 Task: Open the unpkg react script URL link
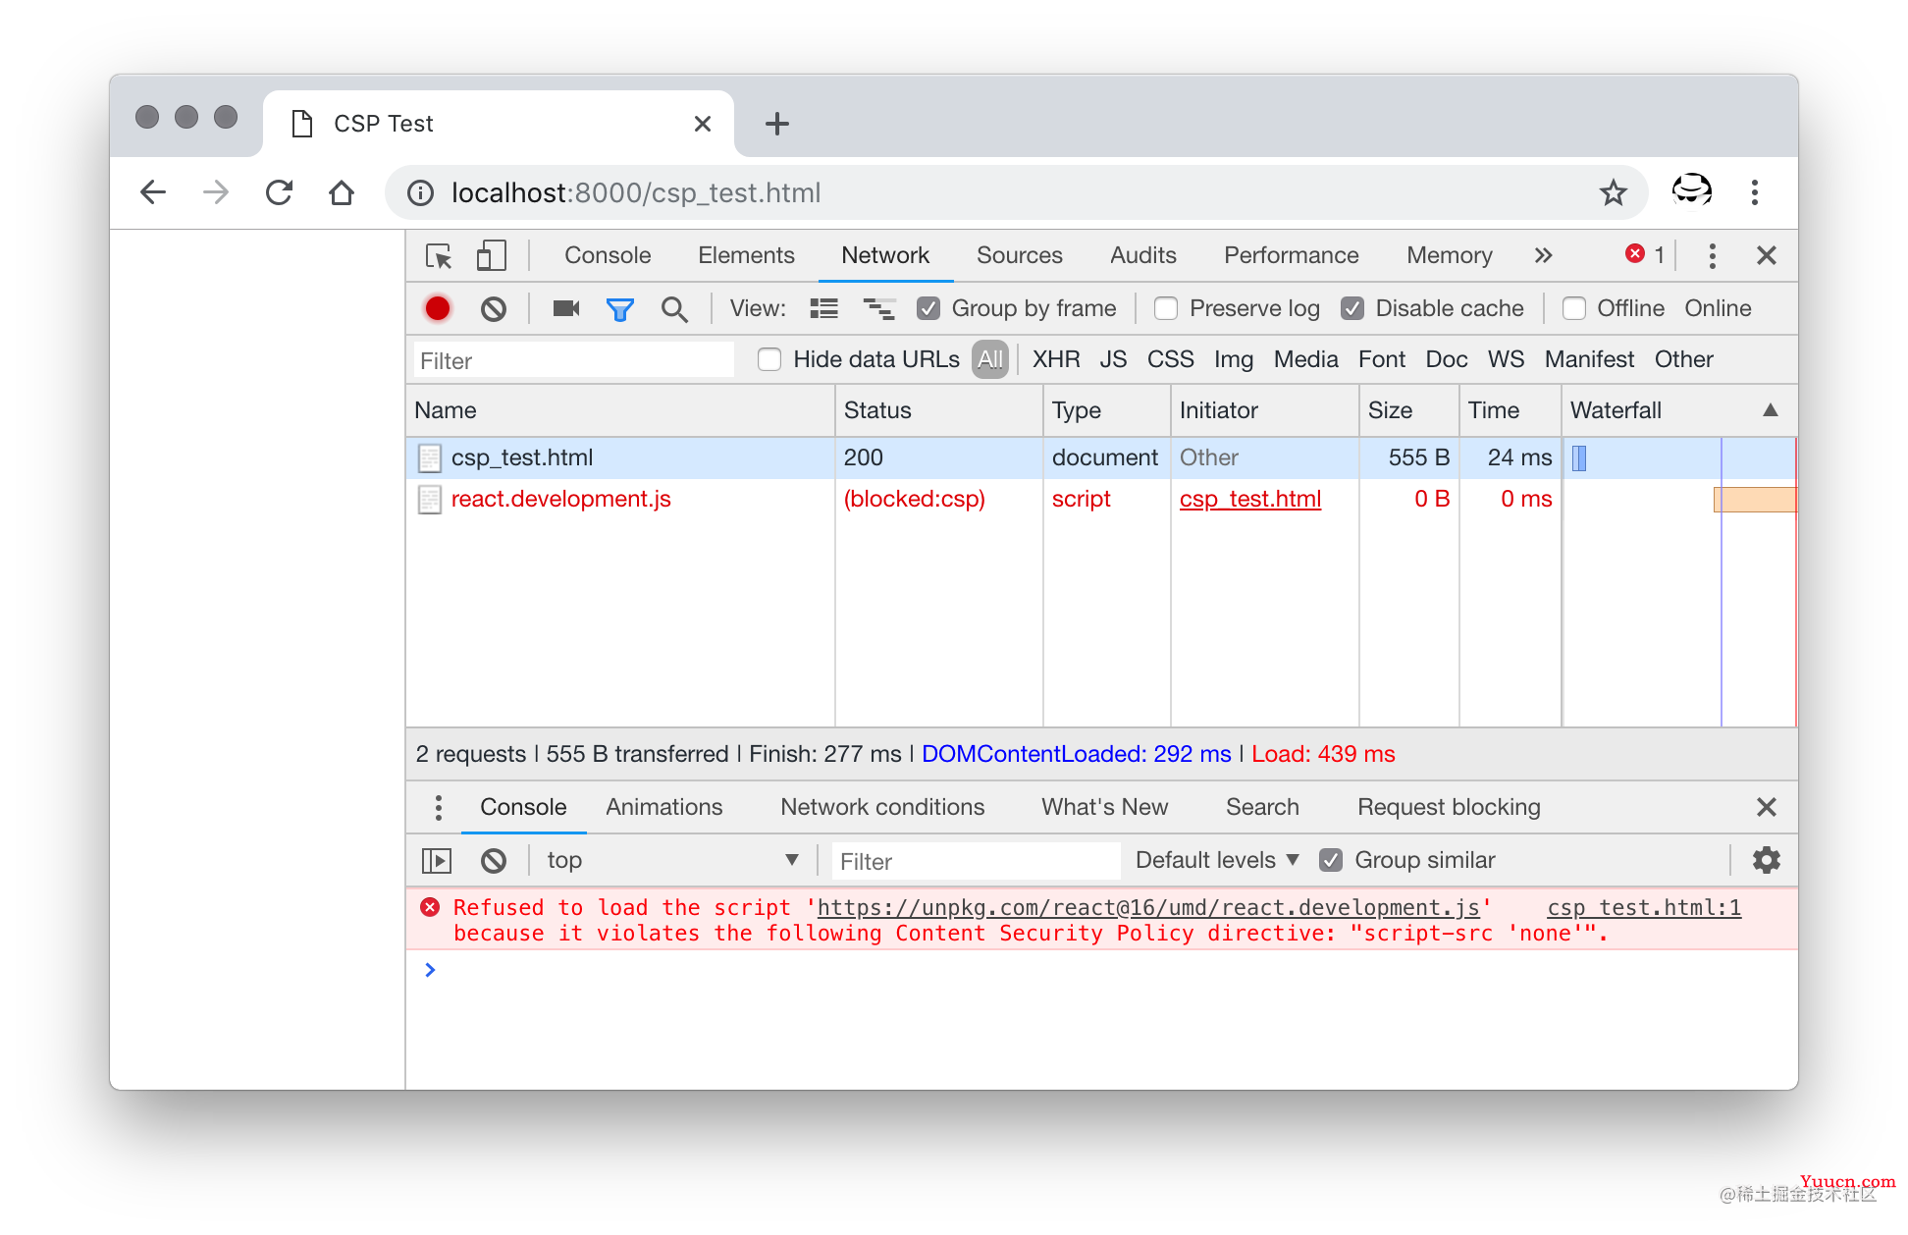pos(1148,908)
